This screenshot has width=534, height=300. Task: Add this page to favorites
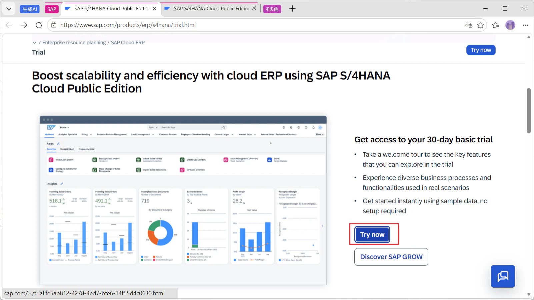[x=480, y=25]
